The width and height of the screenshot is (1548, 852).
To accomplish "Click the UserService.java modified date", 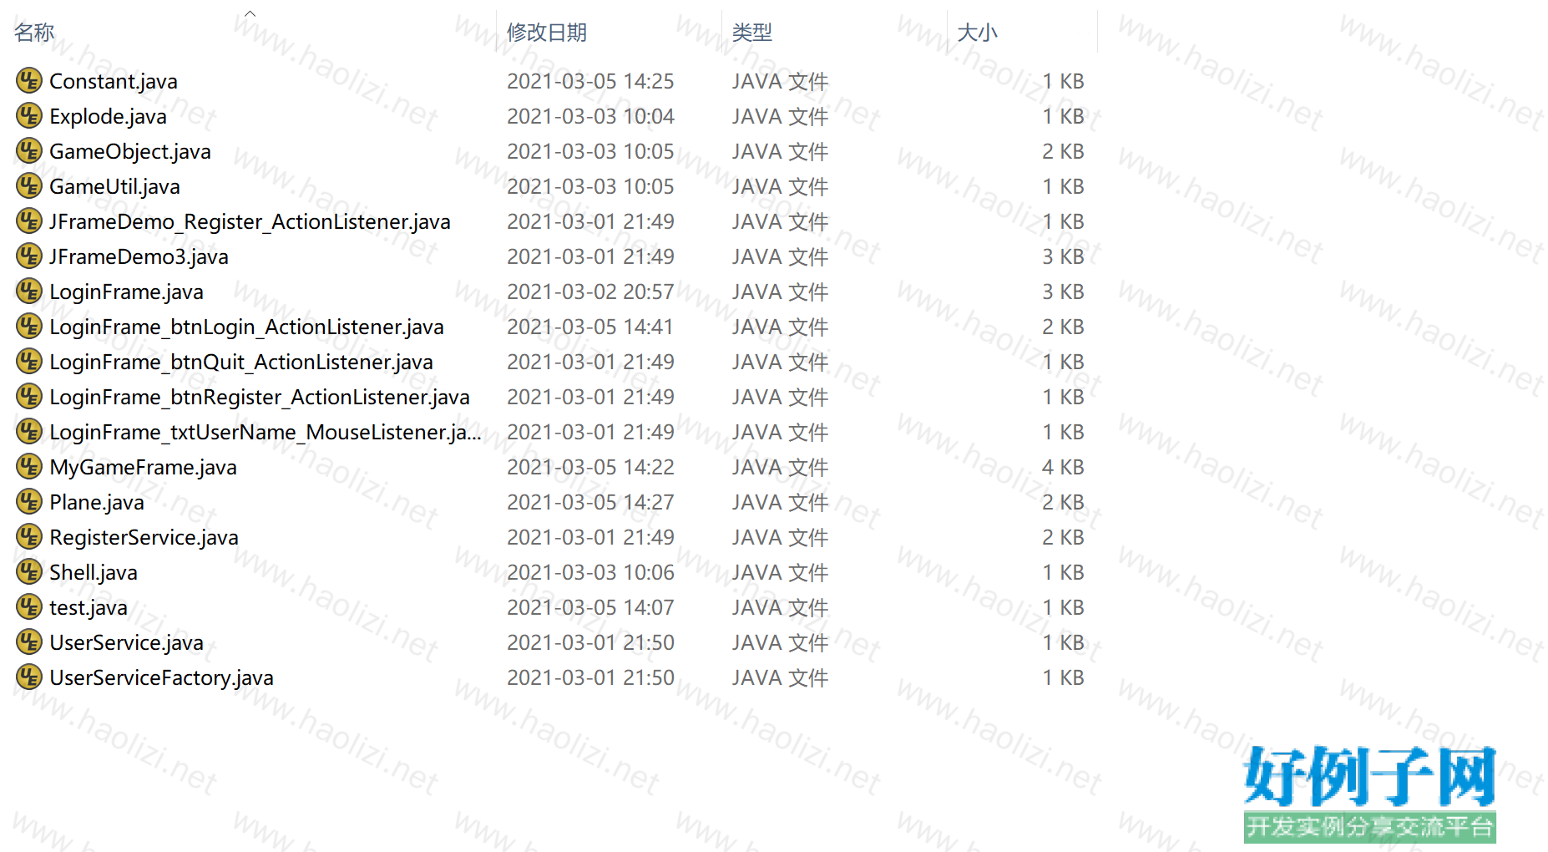I will (x=590, y=642).
